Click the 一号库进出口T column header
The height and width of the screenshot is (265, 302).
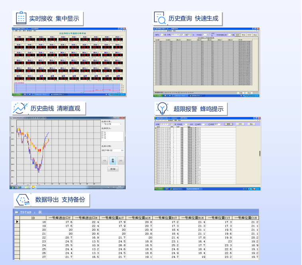click(60, 218)
